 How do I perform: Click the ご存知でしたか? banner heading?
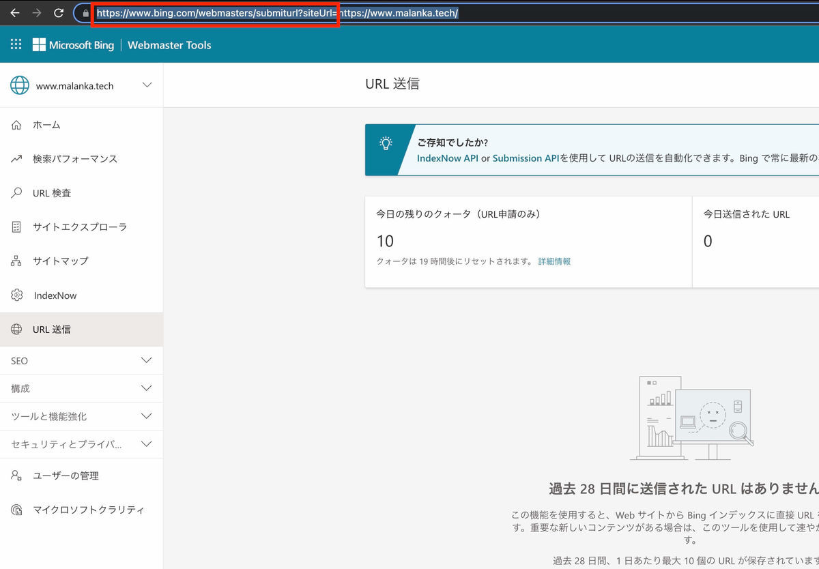[453, 143]
